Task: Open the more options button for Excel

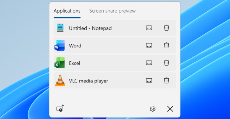Action: pyautogui.click(x=149, y=63)
